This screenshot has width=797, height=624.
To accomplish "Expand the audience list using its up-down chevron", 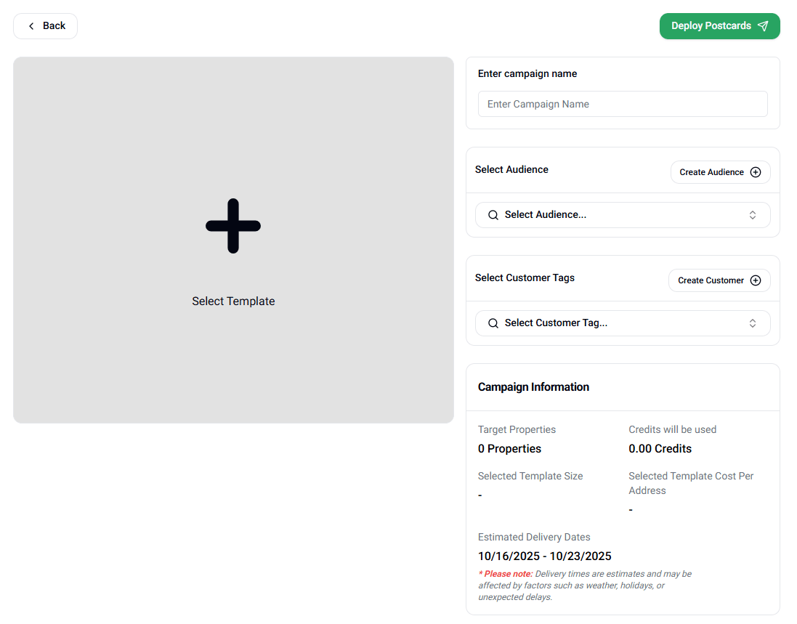I will [753, 215].
